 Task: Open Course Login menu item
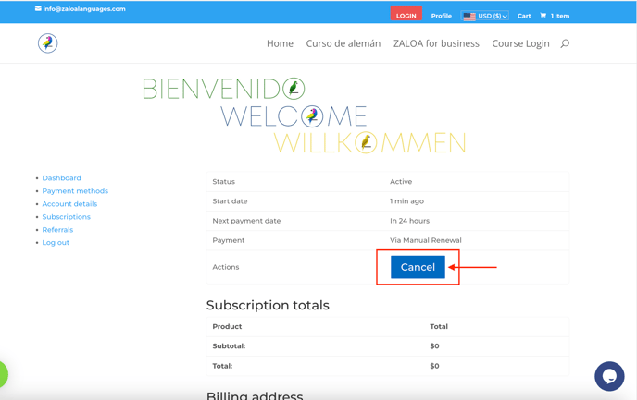coord(520,43)
